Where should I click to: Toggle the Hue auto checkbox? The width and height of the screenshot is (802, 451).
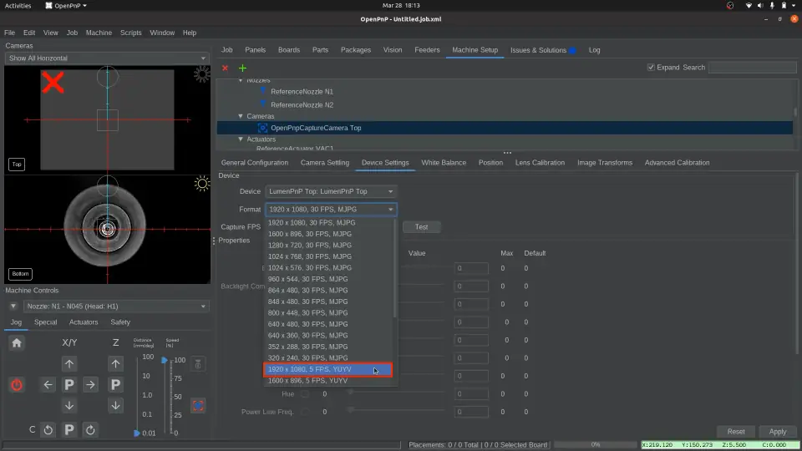pyautogui.click(x=305, y=393)
